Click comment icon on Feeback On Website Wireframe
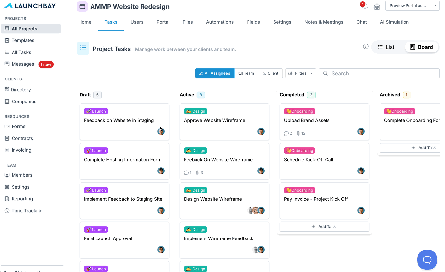 click(186, 173)
